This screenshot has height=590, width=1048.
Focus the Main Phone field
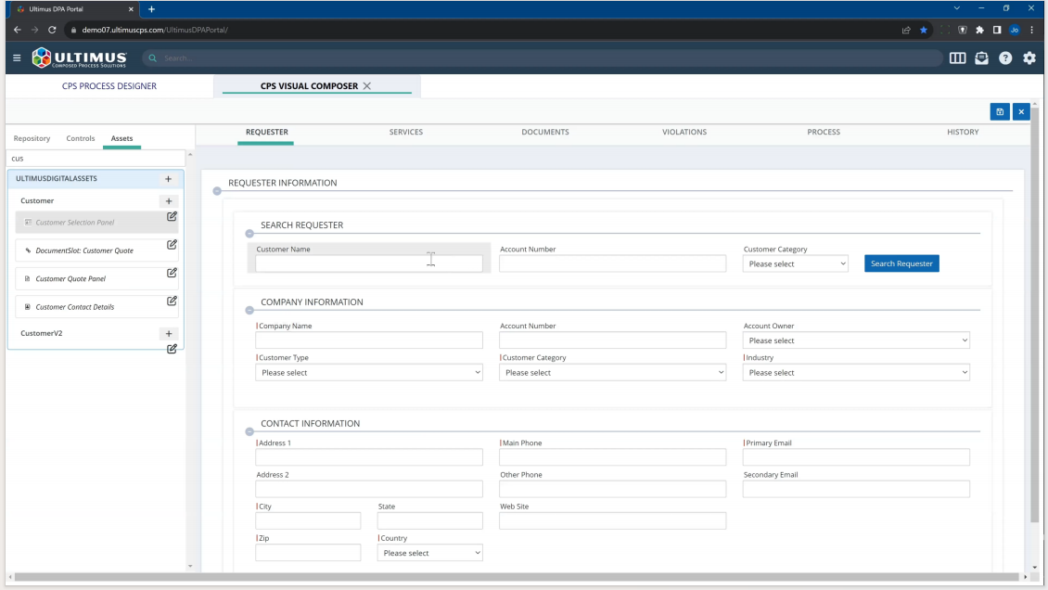(612, 457)
